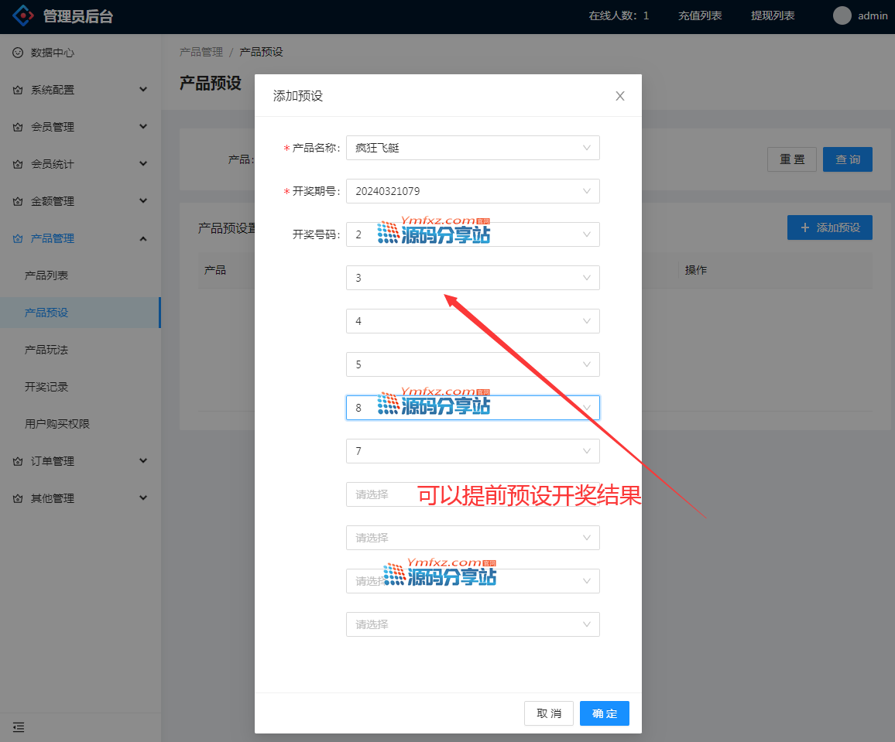
Task: Click the 其他管理 sidebar icon
Action: tap(18, 498)
